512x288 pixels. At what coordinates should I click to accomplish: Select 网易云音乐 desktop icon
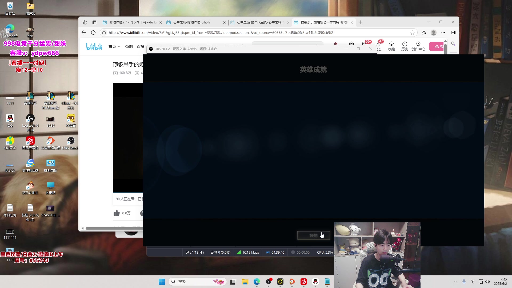click(30, 143)
